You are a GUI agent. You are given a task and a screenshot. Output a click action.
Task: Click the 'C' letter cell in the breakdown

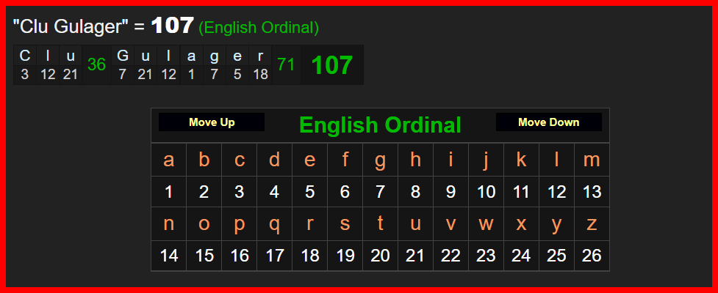click(25, 56)
